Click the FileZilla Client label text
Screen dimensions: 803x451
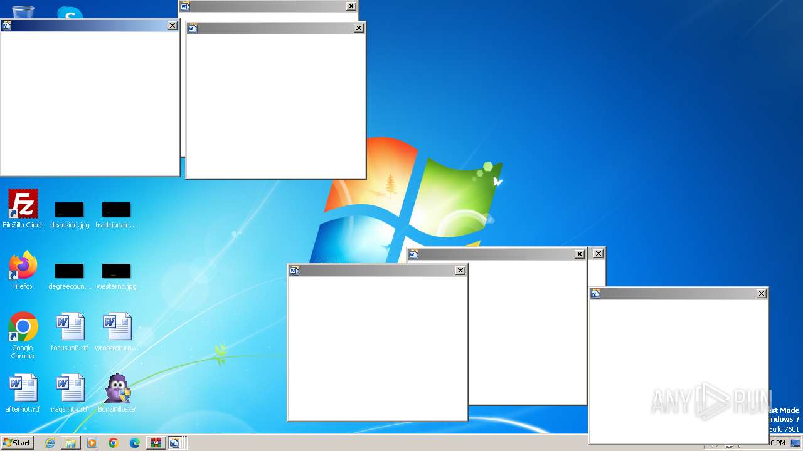pos(23,225)
